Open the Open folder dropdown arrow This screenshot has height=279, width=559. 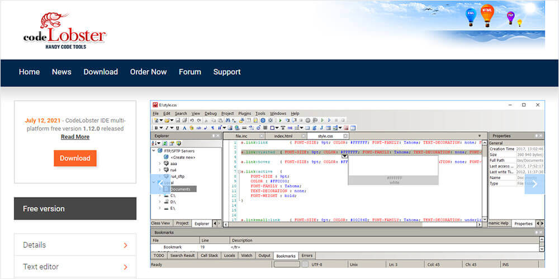click(x=172, y=121)
